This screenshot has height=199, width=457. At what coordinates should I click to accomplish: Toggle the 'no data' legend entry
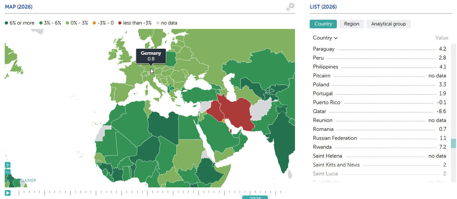coord(167,23)
